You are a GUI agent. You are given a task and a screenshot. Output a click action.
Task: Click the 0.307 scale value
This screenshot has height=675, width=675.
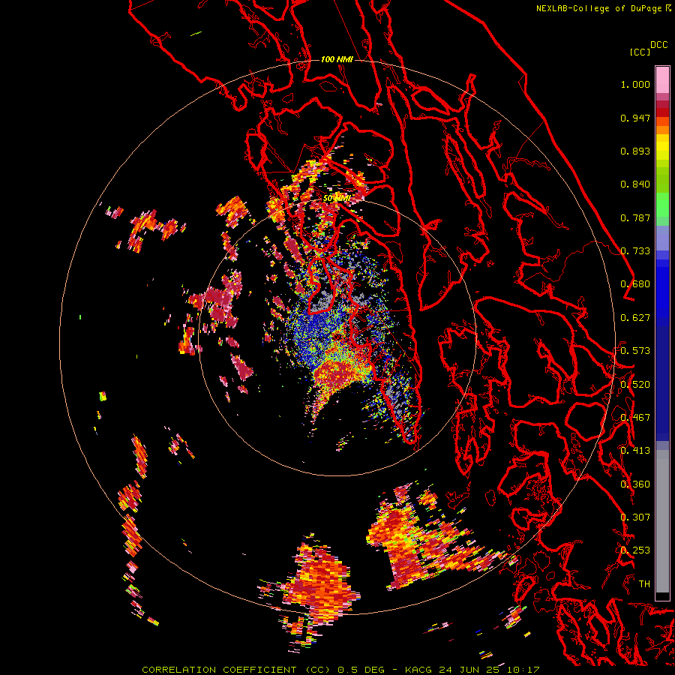635,517
